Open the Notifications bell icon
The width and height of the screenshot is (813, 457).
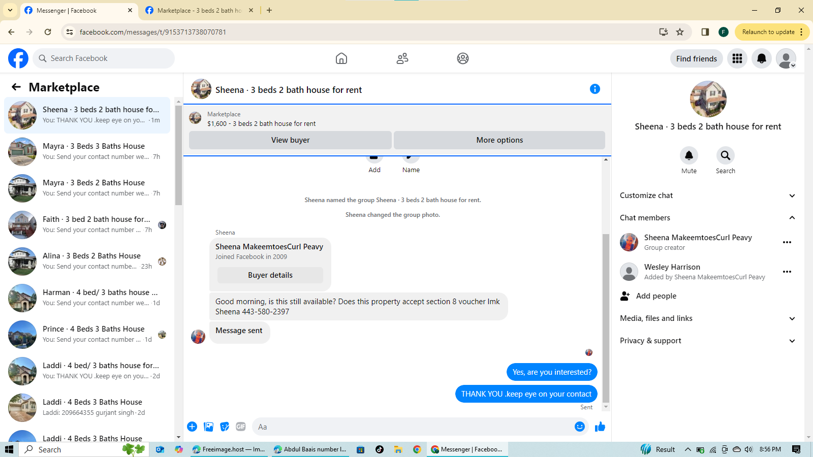click(762, 58)
